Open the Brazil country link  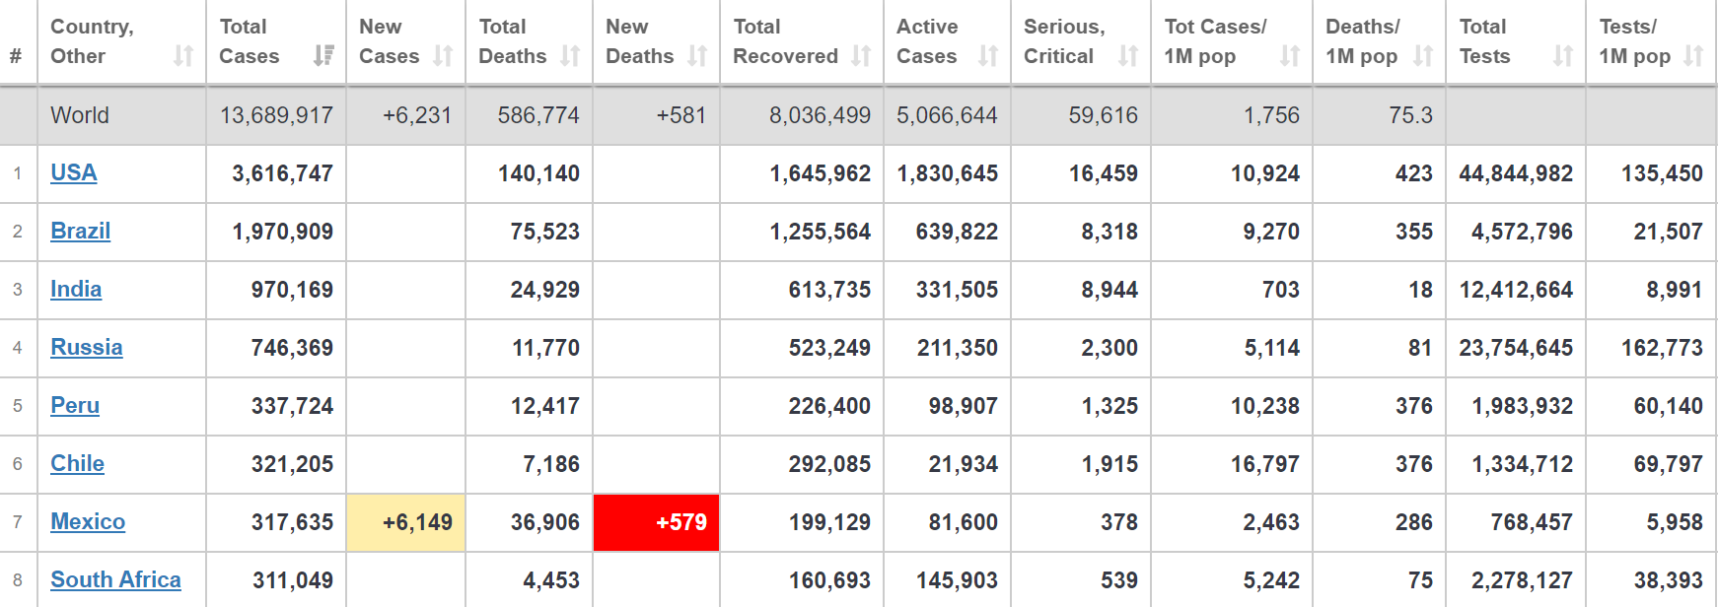81,232
